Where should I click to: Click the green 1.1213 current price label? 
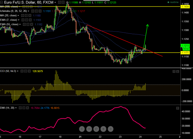(185, 46)
